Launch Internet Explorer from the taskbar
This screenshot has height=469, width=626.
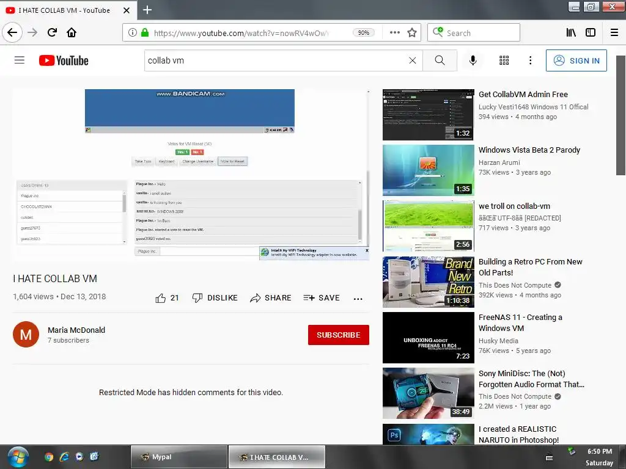(x=64, y=457)
